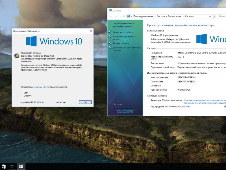Click the Дизайн UralSOFT © 2016 text
Screen dimensions: 226x170
[x=32, y=102]
